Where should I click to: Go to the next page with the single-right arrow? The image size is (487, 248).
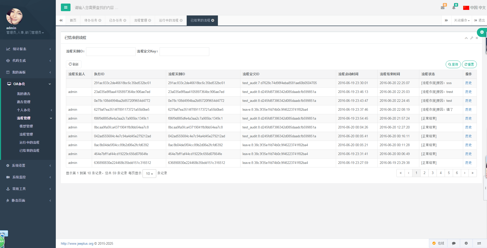coord(465,173)
